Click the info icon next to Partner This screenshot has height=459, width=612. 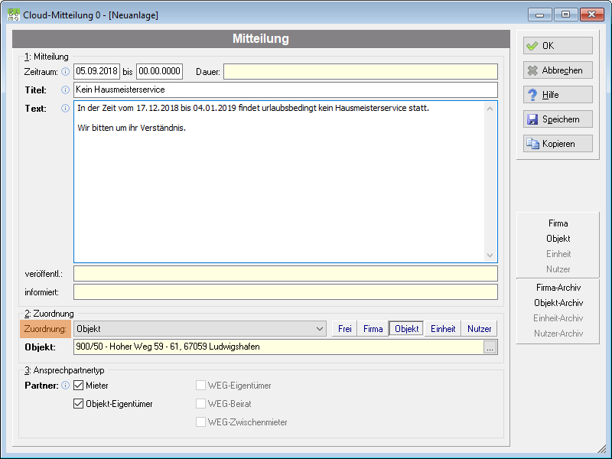[x=66, y=386]
